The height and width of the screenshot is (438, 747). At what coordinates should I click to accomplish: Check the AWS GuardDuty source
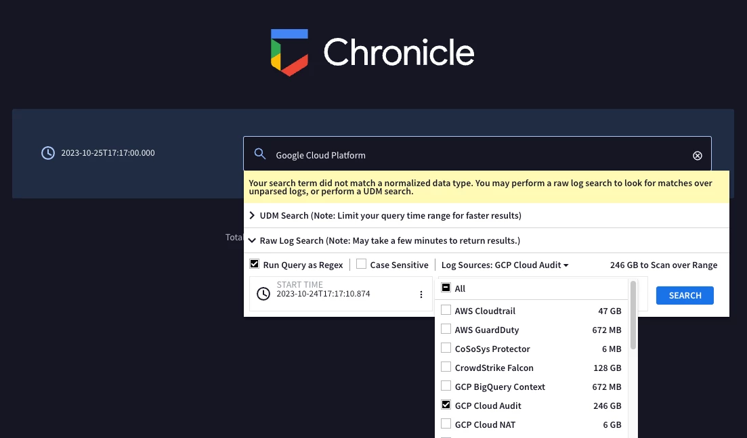coord(446,329)
